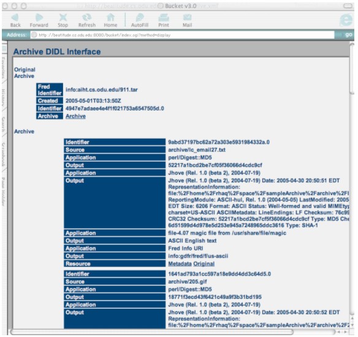Select the MD5 output 18771f3ecd43f6421c49a9f3b31bd195
This screenshot has height=337, width=358.
pyautogui.click(x=215, y=297)
